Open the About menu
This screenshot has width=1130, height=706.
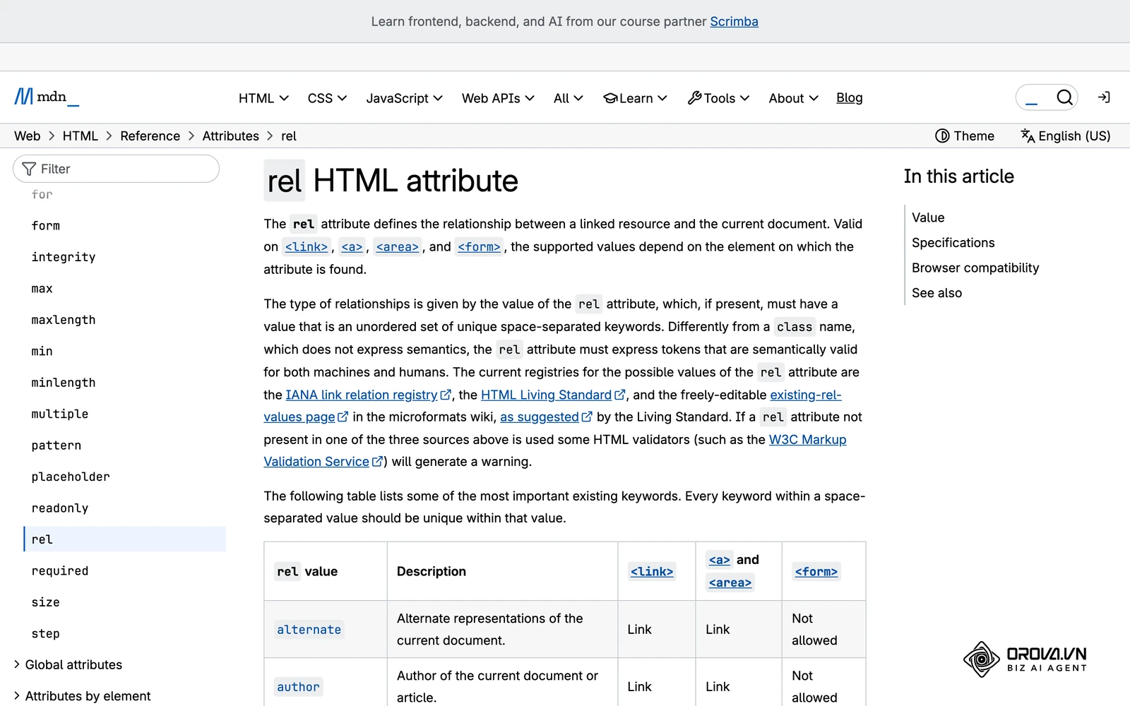(793, 98)
